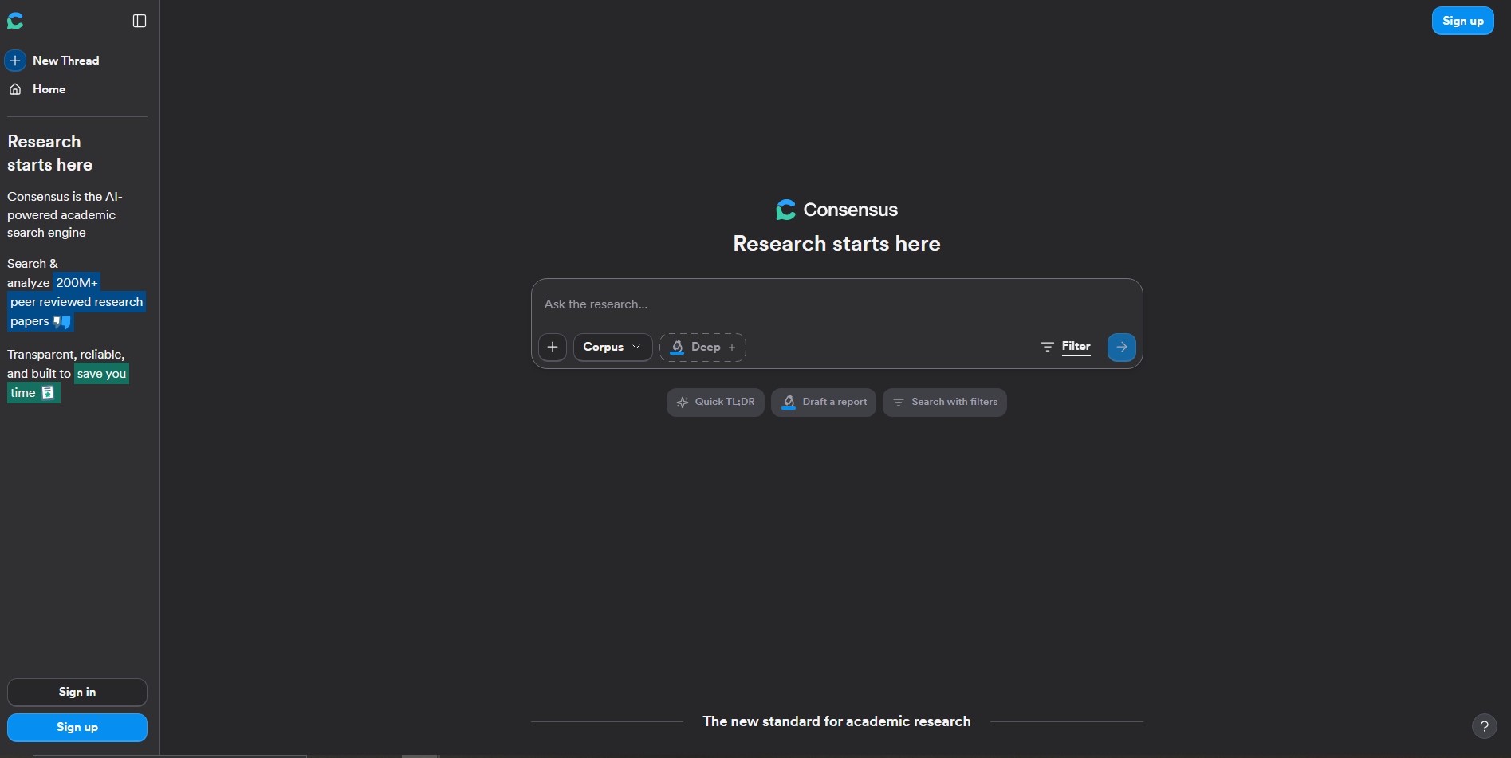Screen dimensions: 1511x758
Task: Select the Draft a report suggestion
Action: 824,403
